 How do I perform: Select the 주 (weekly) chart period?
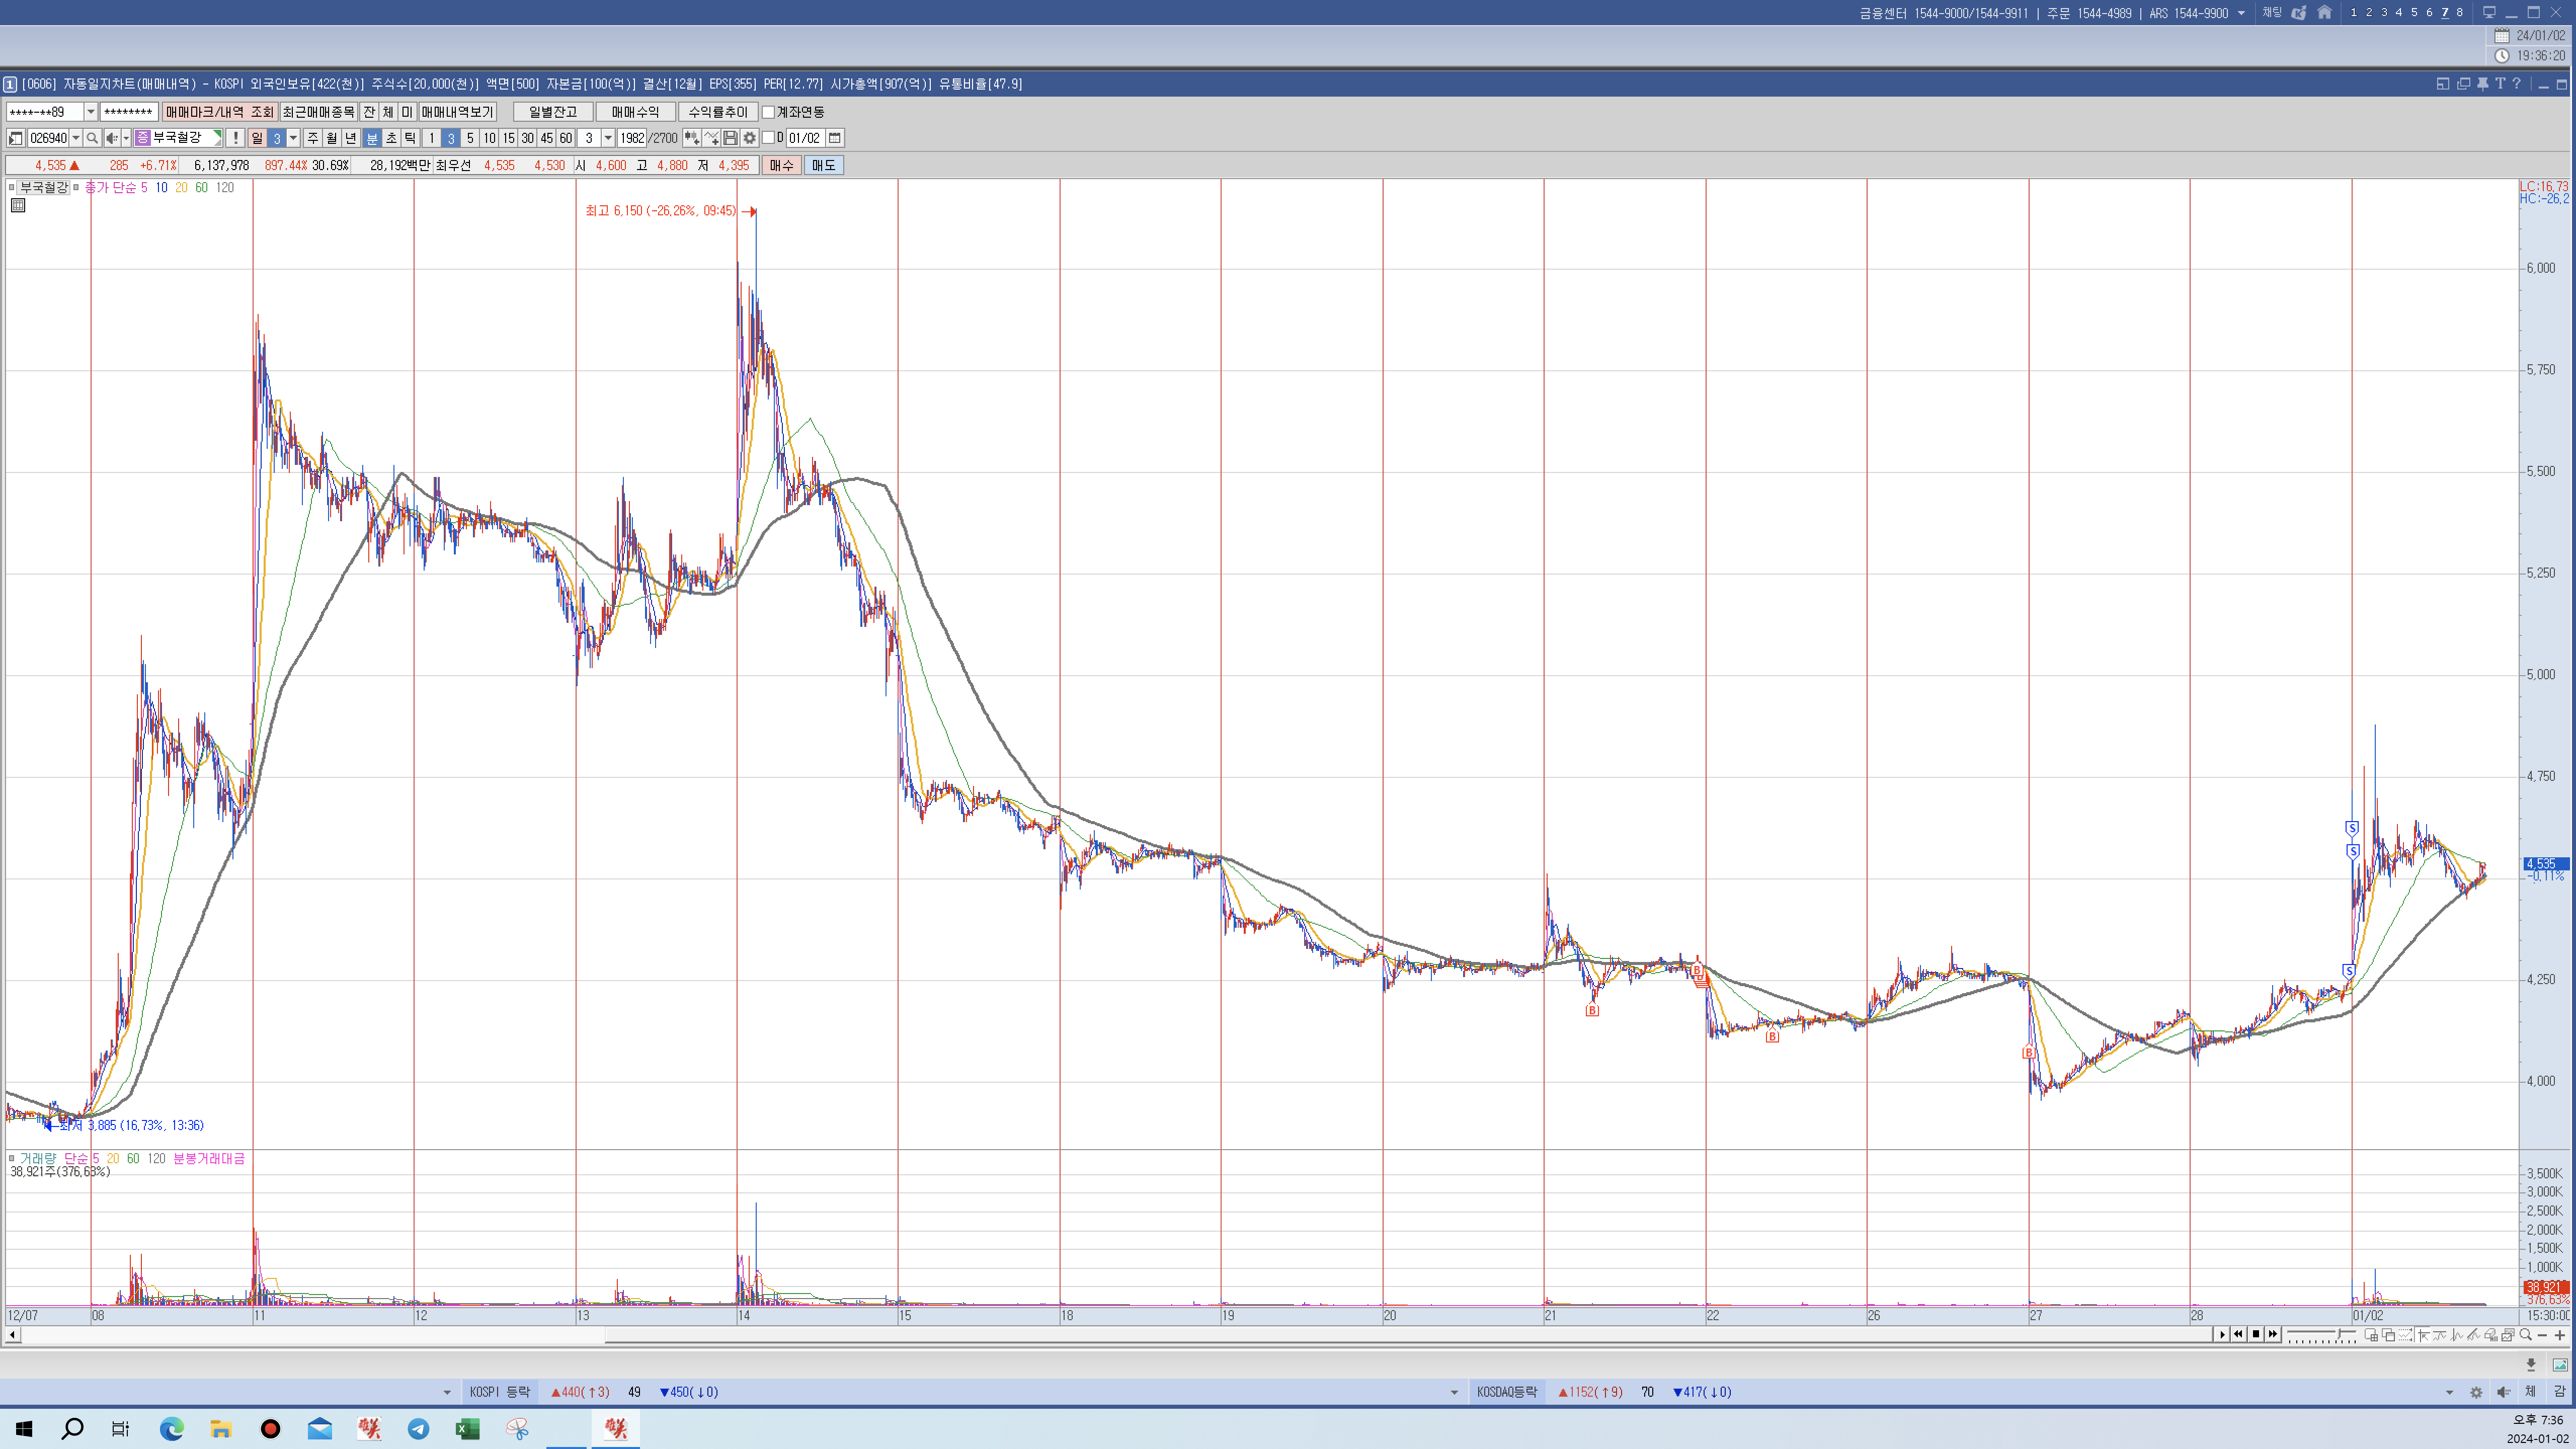coord(312,138)
